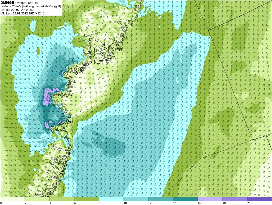The height and width of the screenshot is (205, 272).
Task: Click the 8–10 m/s light cyan legend swatch
Action: pyautogui.click(x=111, y=199)
